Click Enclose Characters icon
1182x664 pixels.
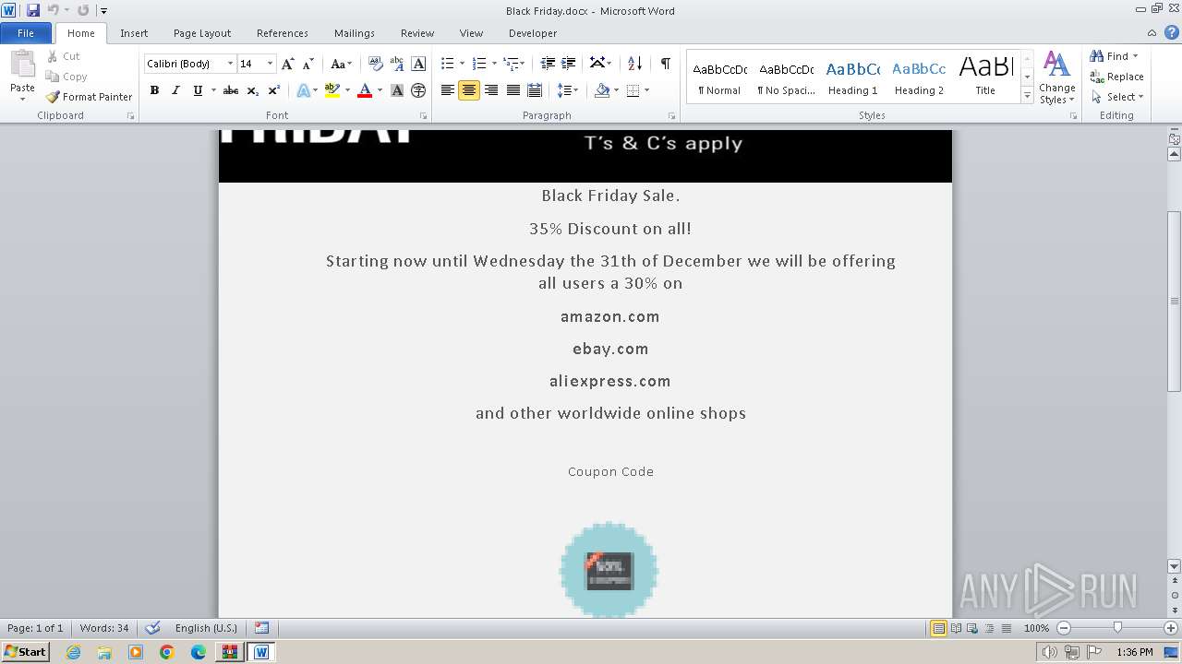(418, 90)
